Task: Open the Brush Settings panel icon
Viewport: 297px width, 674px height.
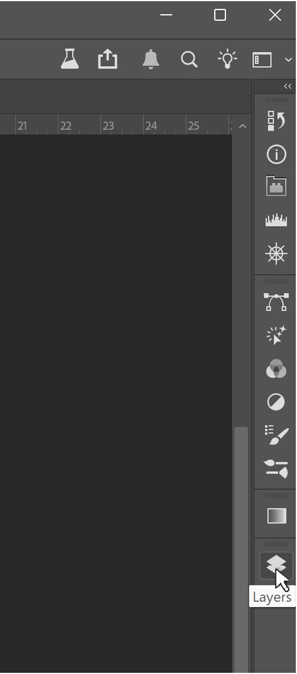Action: (276, 468)
